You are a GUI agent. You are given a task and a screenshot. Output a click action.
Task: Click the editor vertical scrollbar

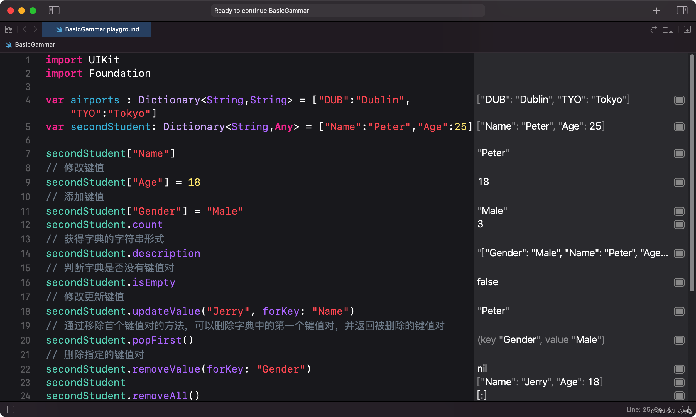[x=692, y=173]
